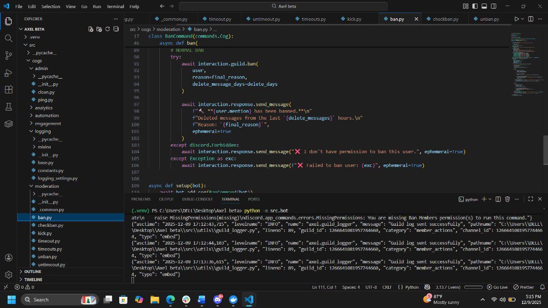Click the Axel beta command center search
548x308 pixels.
tap(283, 6)
